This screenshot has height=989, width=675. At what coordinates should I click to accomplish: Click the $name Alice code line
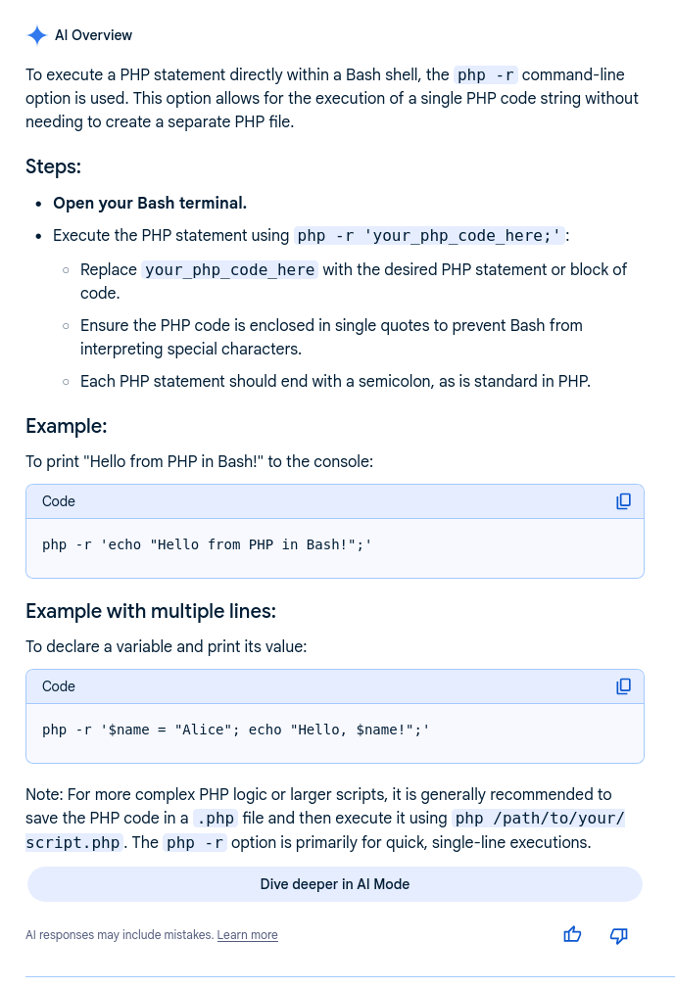pyautogui.click(x=235, y=730)
